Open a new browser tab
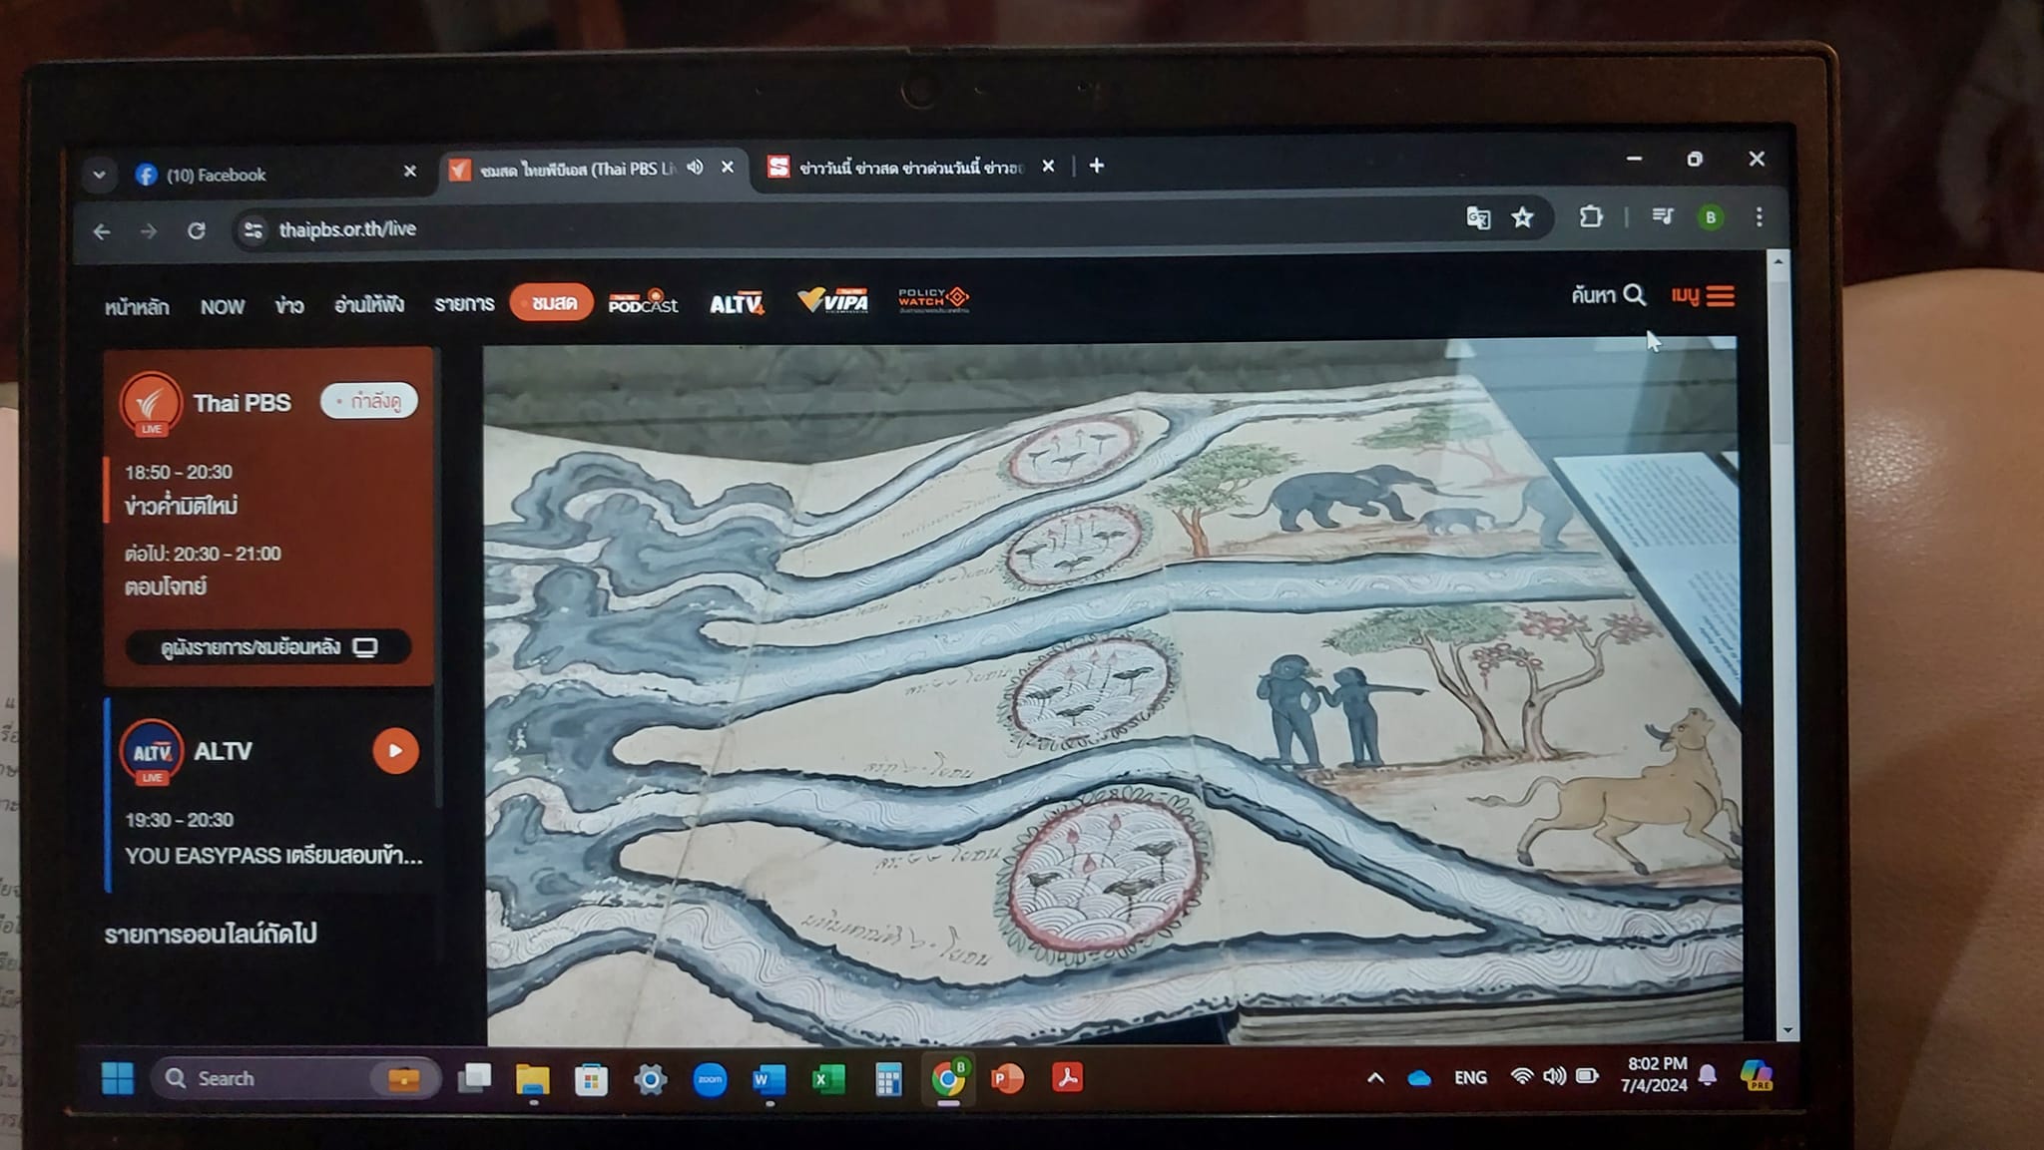Image resolution: width=2044 pixels, height=1150 pixels. pyautogui.click(x=1096, y=166)
